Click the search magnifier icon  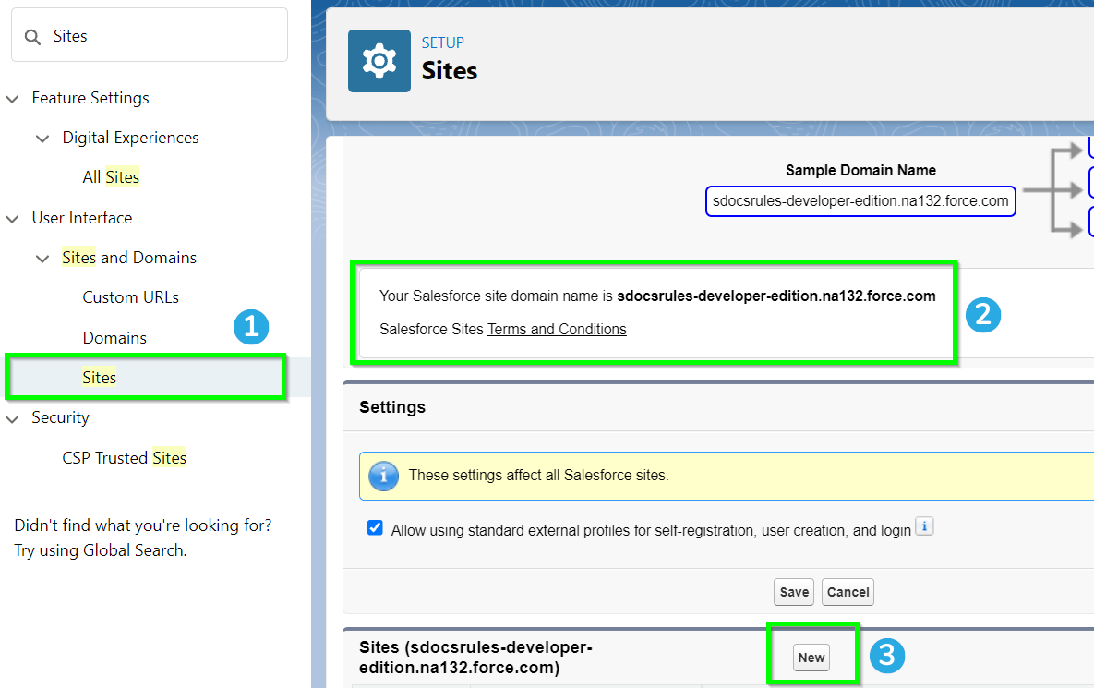[32, 37]
